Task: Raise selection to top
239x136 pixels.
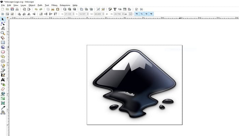Action: point(55,14)
